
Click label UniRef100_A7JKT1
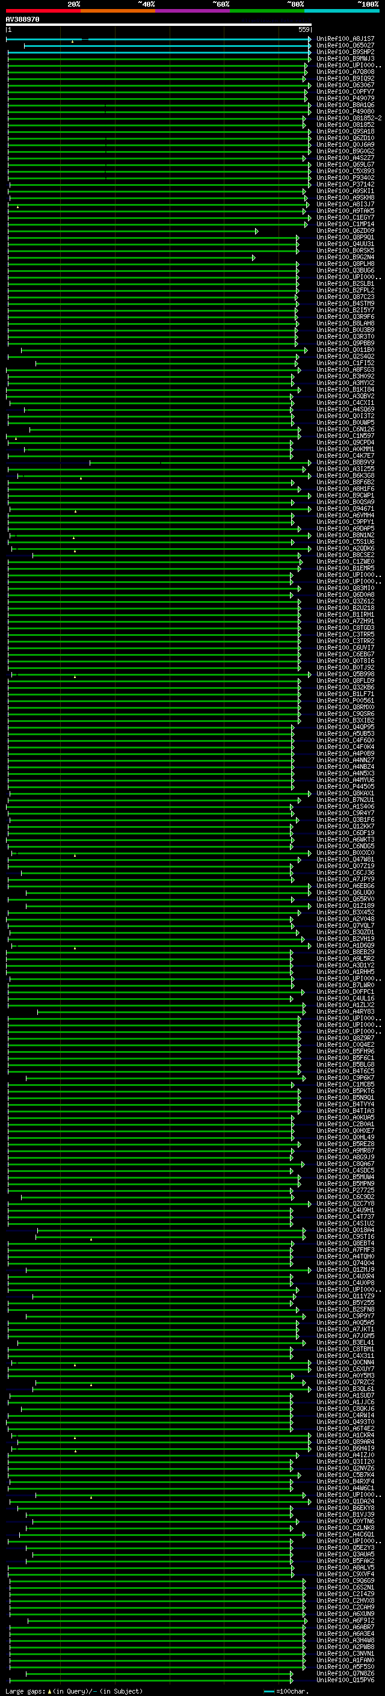345,1329
